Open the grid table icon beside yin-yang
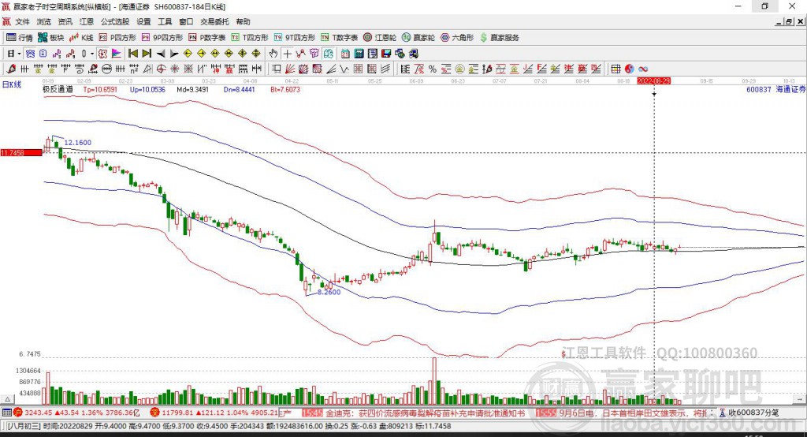807x437 pixels. click(x=616, y=69)
